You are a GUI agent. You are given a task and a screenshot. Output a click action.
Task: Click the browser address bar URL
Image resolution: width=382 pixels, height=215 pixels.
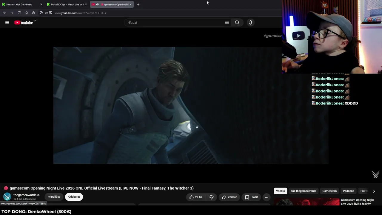[81, 13]
